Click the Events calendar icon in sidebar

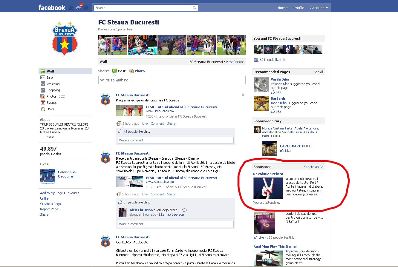(43, 103)
